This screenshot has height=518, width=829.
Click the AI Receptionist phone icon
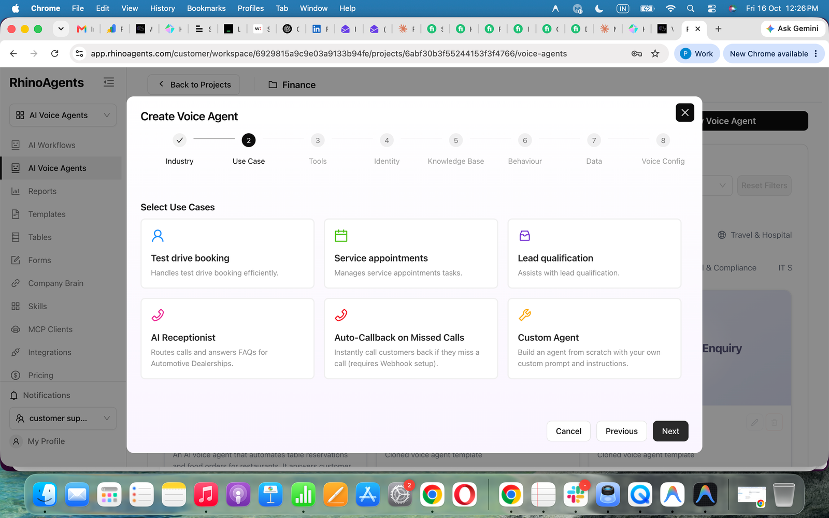tap(158, 315)
